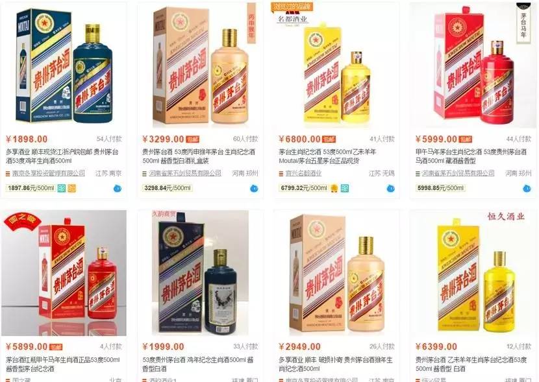
Task: Open shop link 河南省莱五剑贸易有限公司 under ¥3299.00
Action: pyautogui.click(x=185, y=173)
